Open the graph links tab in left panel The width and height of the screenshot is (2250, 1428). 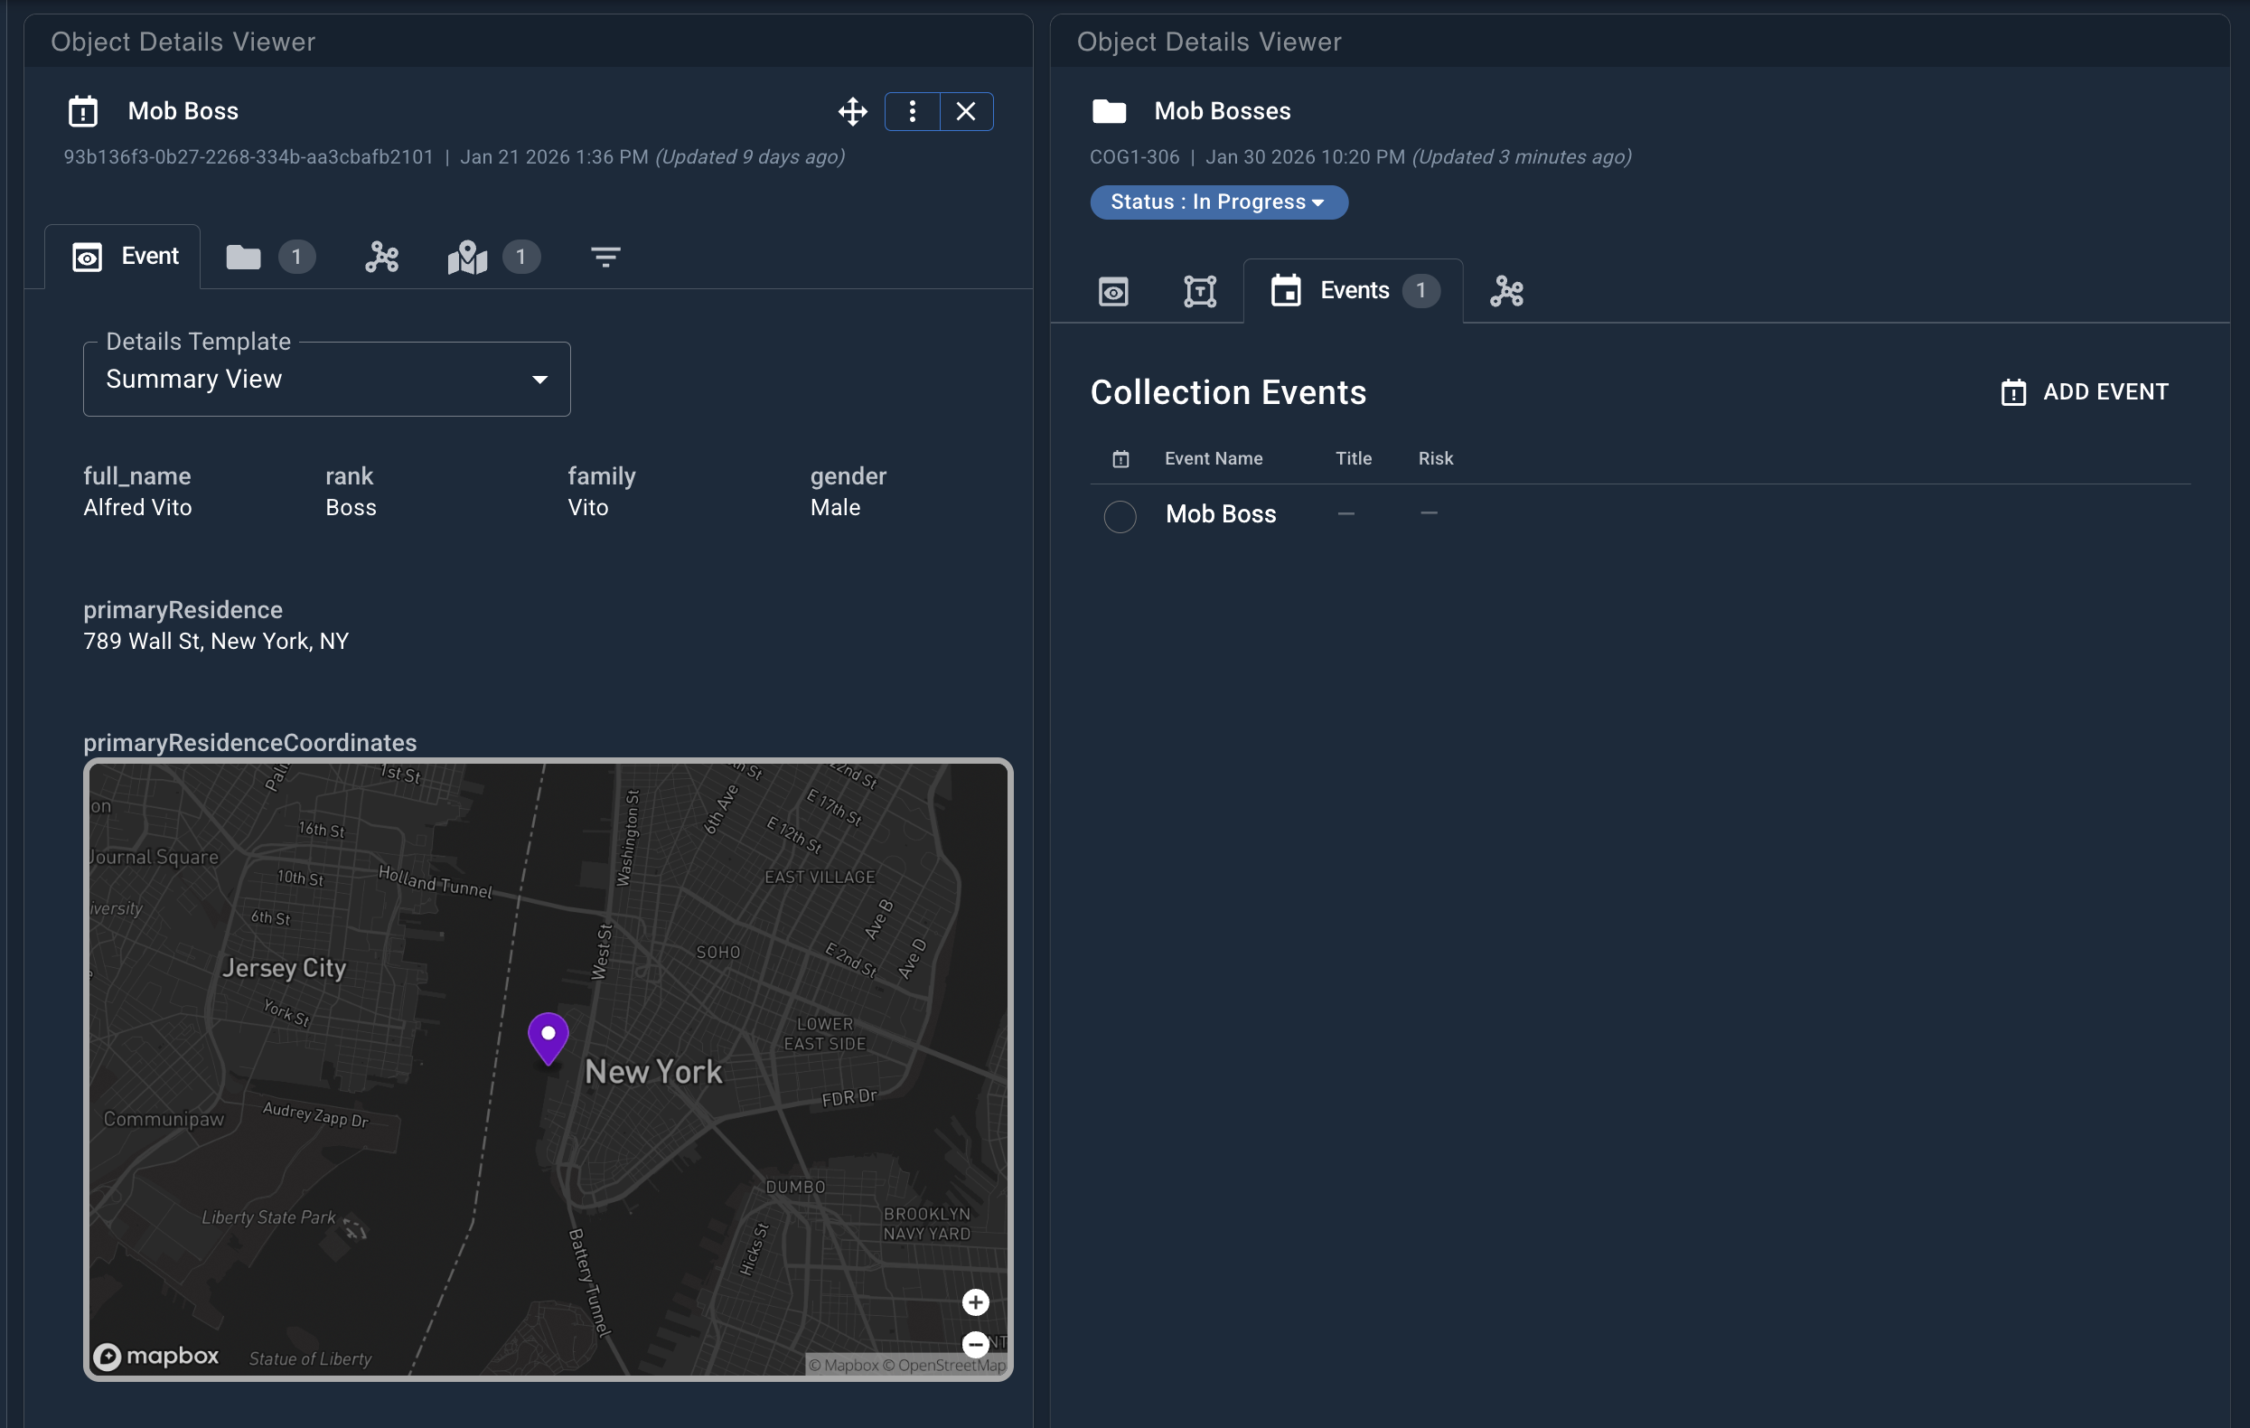381,257
